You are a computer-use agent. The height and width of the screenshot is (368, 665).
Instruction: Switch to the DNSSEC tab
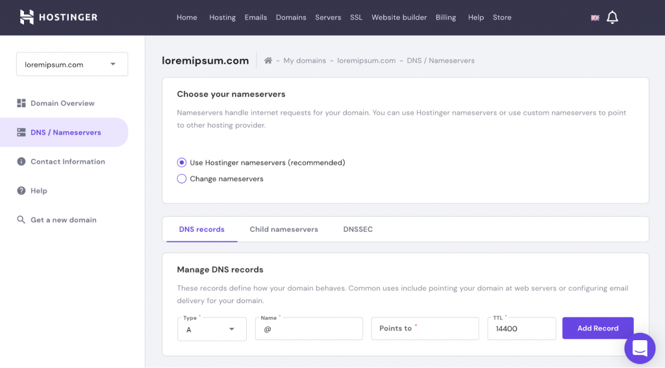click(358, 229)
